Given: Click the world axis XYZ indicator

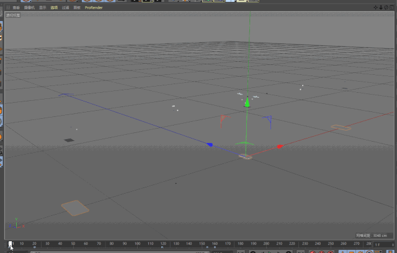Looking at the screenshot, I should pyautogui.click(x=17, y=223).
